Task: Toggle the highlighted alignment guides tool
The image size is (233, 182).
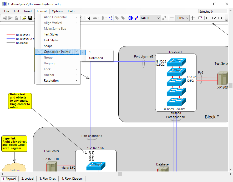Action: pos(111,18)
